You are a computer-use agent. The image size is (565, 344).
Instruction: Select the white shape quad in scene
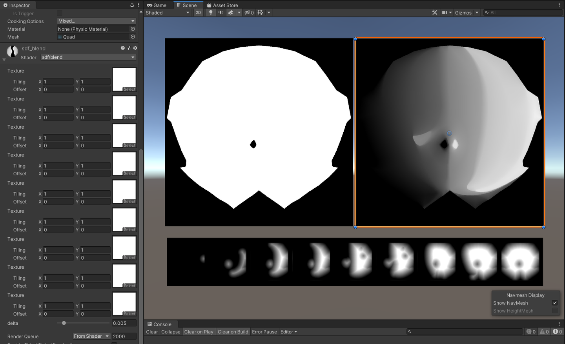tap(259, 132)
